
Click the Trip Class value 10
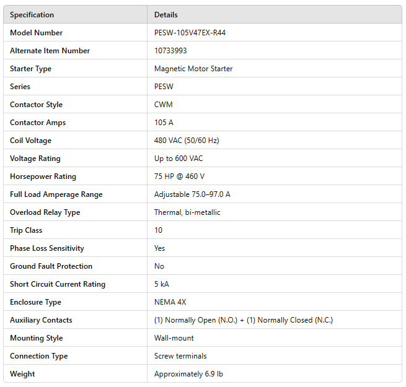(x=158, y=230)
